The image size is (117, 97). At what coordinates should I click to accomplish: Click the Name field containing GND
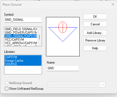coord(63,68)
